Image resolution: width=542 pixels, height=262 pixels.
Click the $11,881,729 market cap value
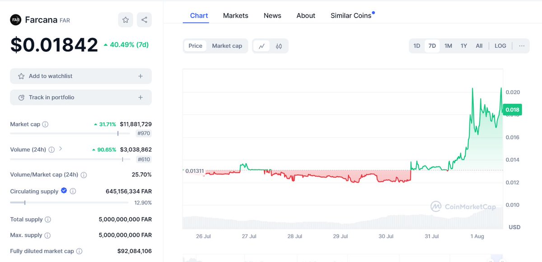[135, 124]
